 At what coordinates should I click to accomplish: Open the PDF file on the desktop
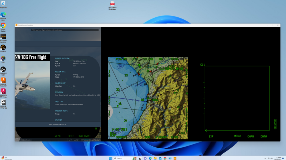click(x=112, y=4)
